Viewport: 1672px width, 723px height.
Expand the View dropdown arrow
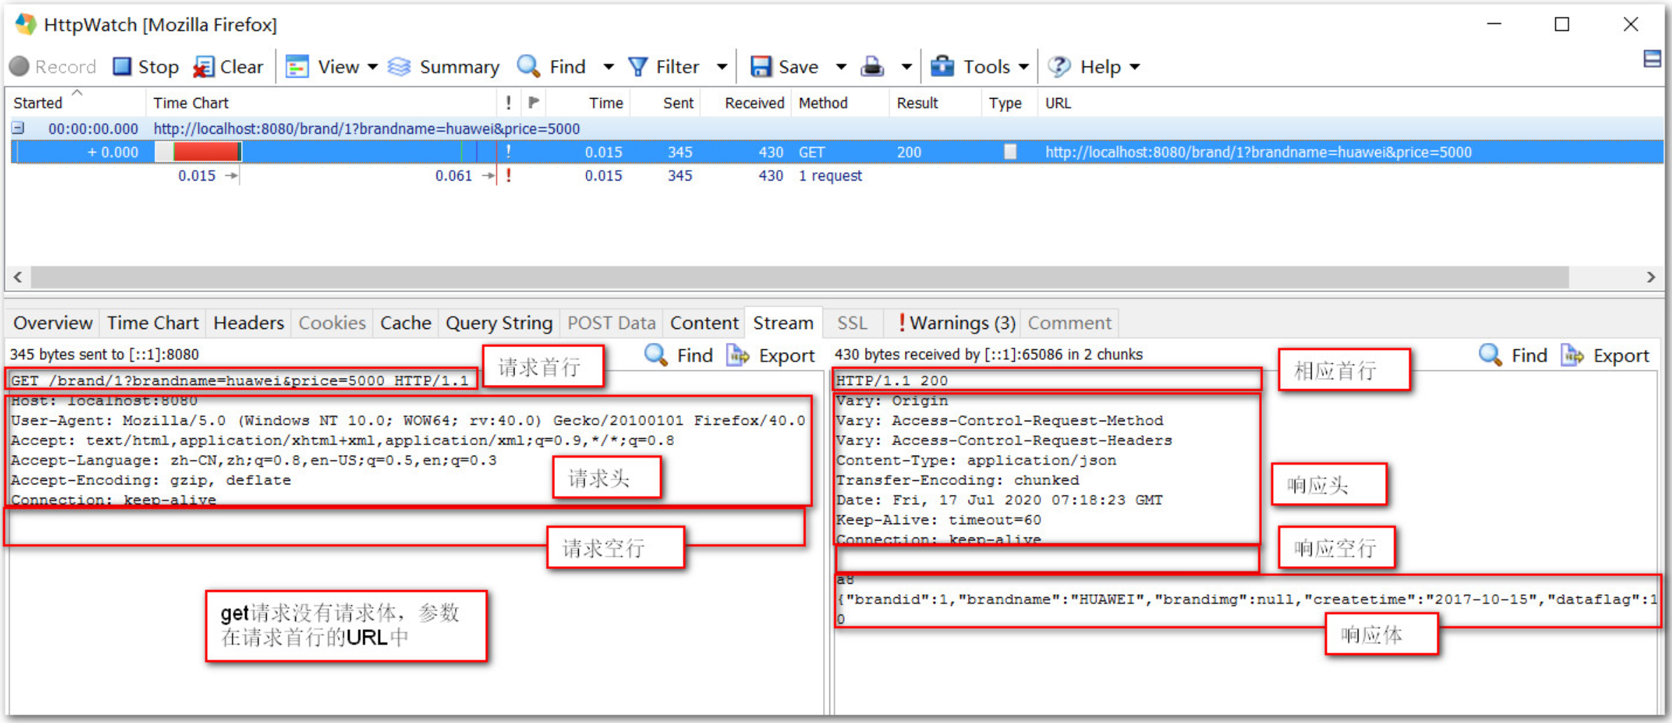coord(373,67)
